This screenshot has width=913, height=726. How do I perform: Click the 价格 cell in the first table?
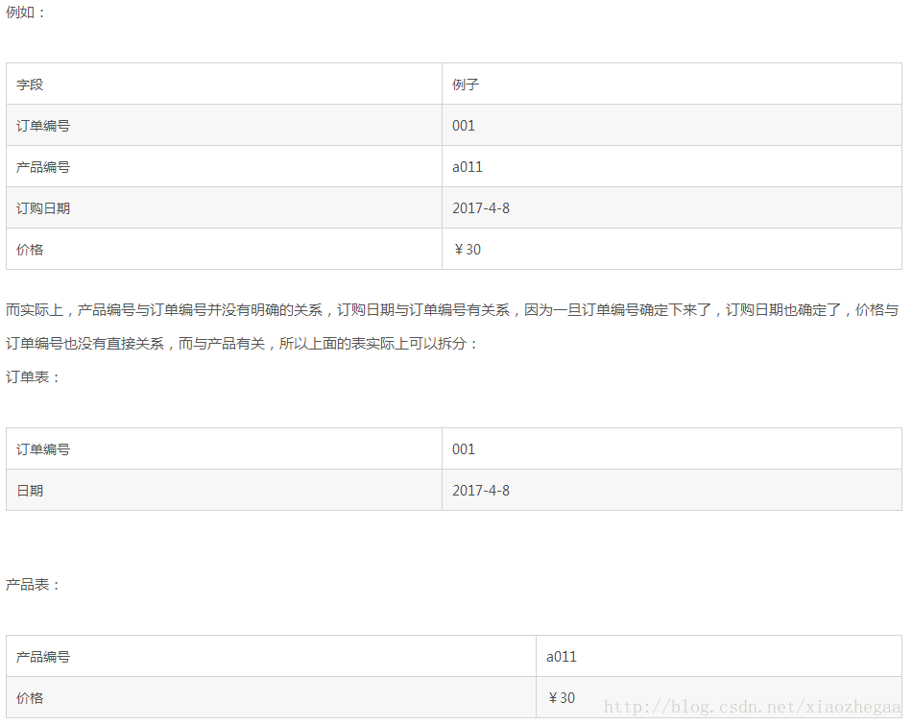click(27, 249)
